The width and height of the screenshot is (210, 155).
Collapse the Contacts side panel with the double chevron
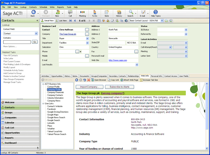click(37, 20)
